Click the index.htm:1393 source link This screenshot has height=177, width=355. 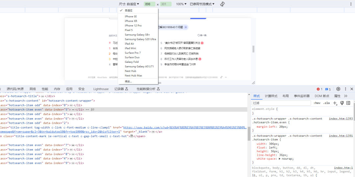(x=341, y=118)
